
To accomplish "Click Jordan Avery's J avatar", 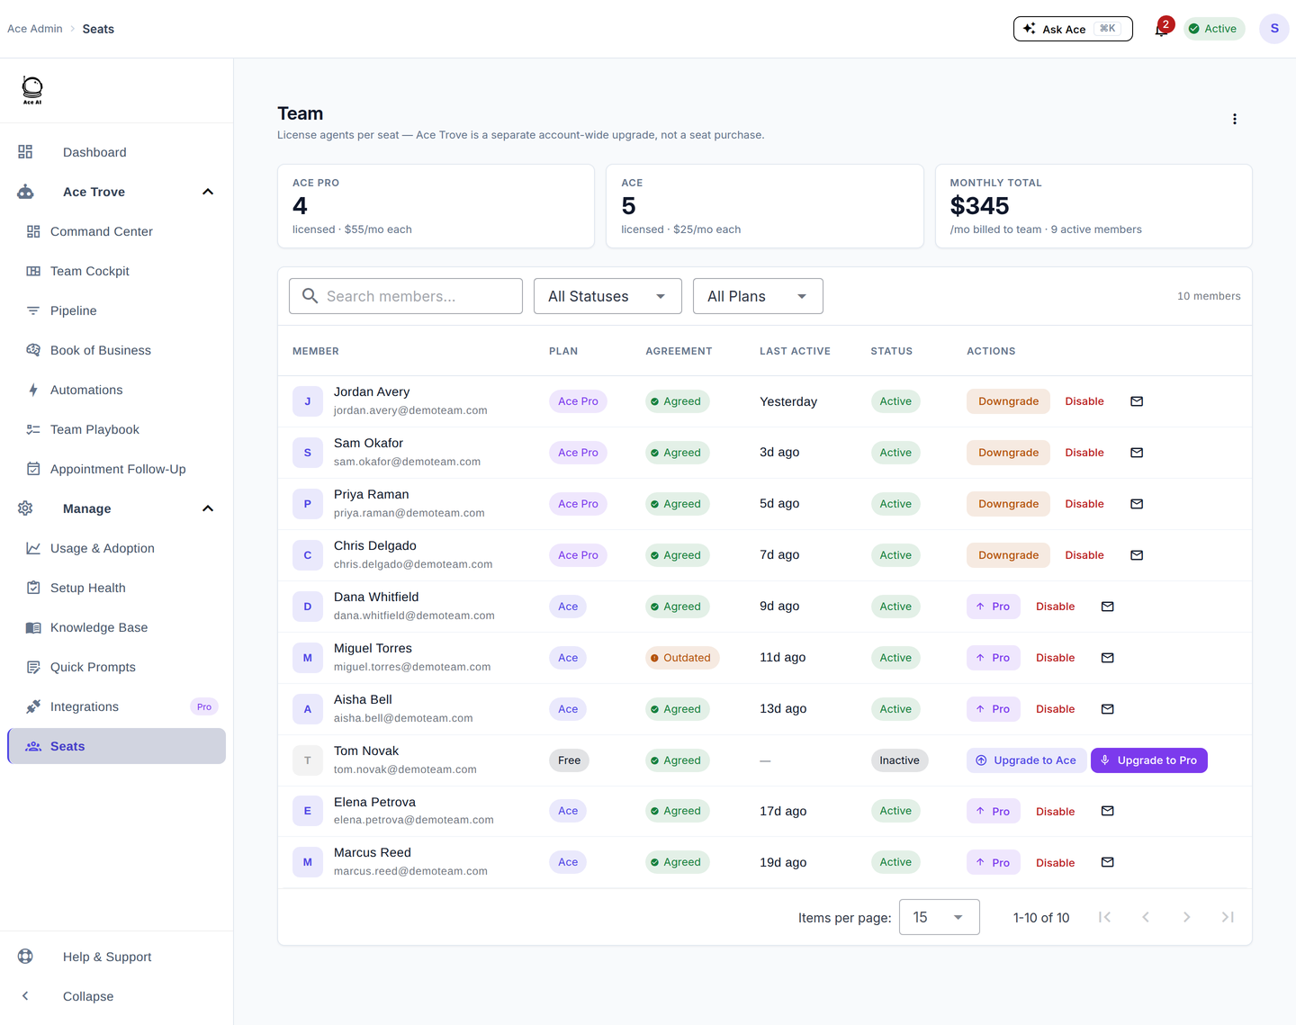I will coord(308,401).
